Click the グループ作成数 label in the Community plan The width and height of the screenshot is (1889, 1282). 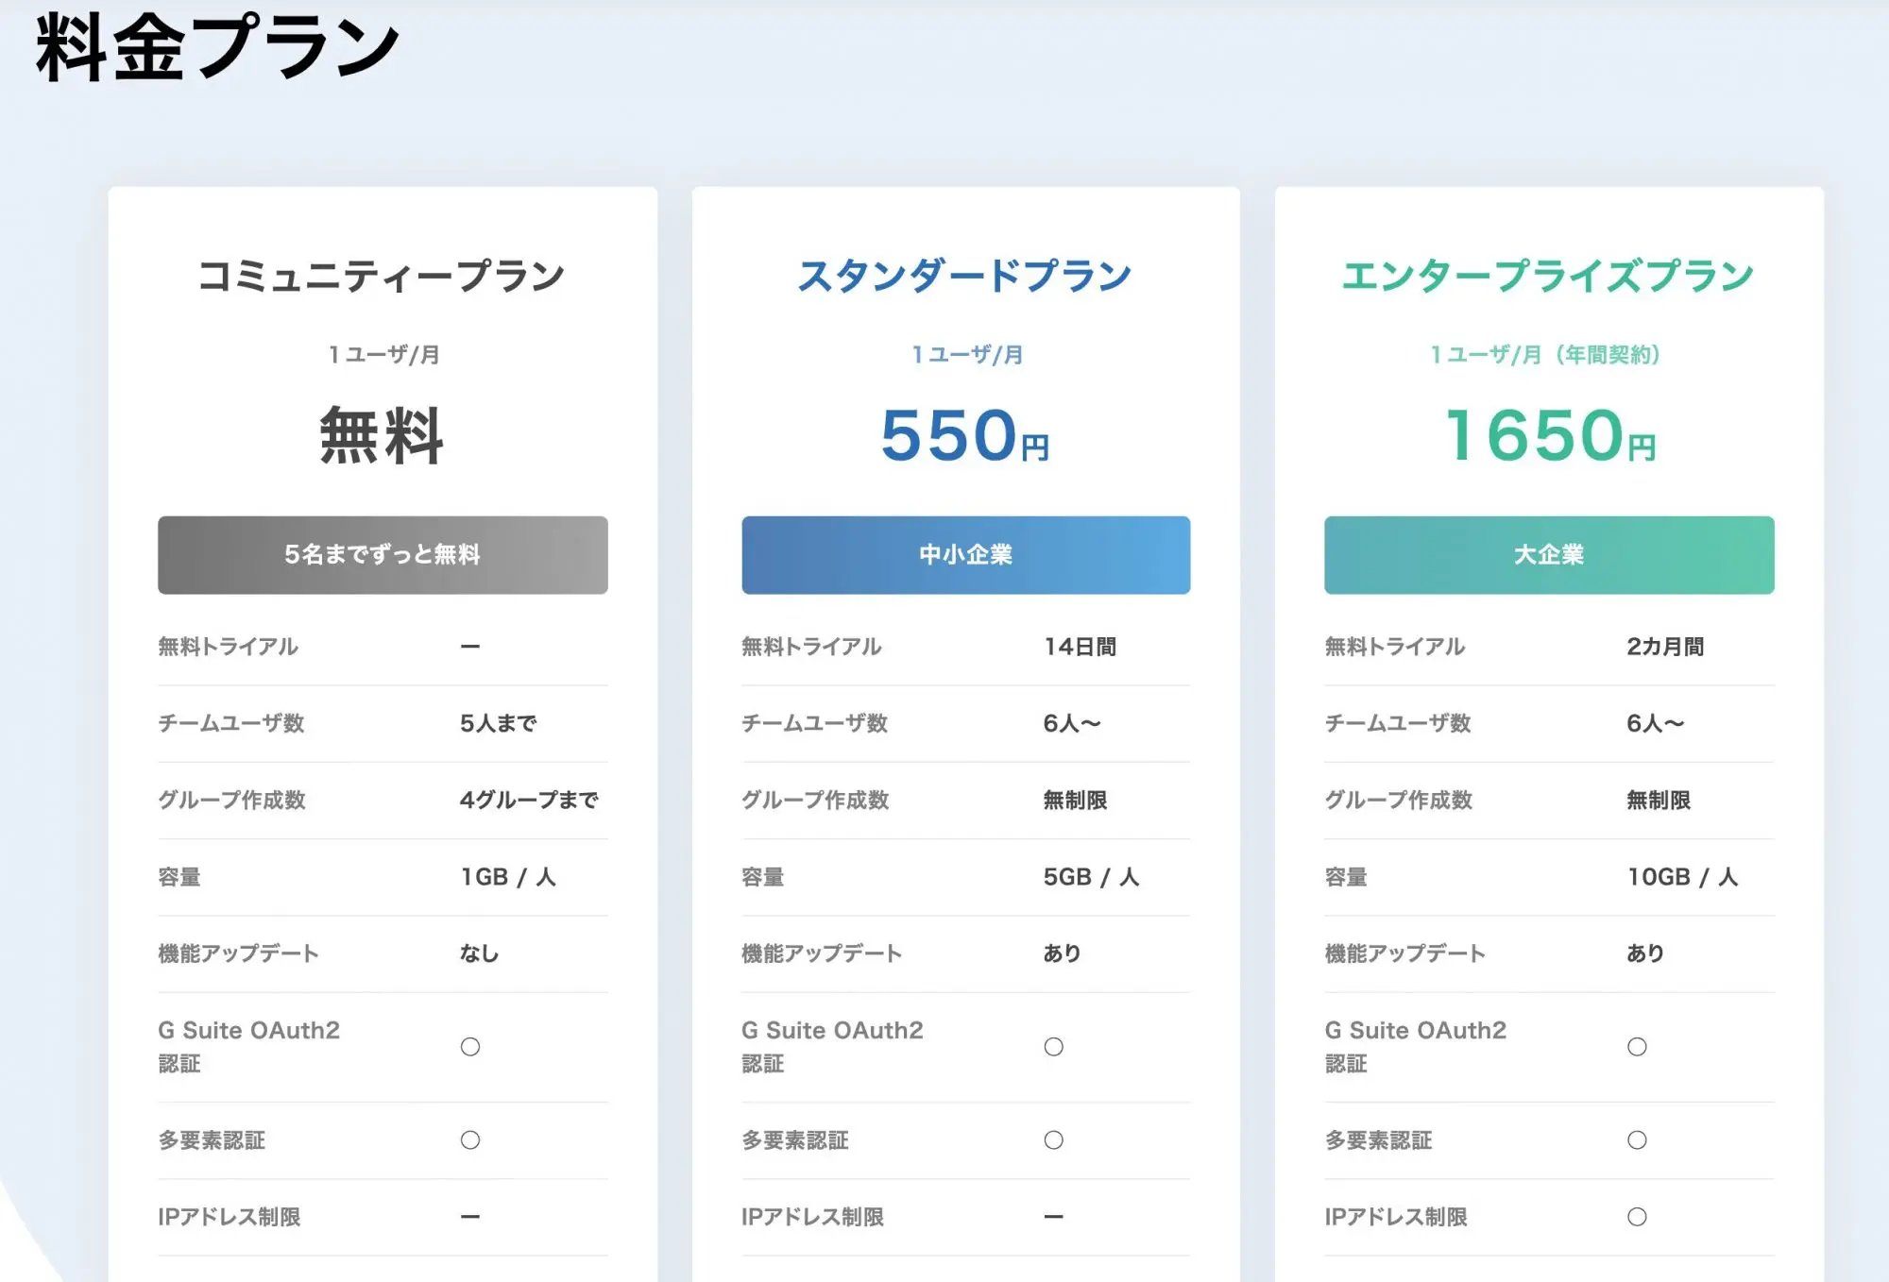click(231, 801)
